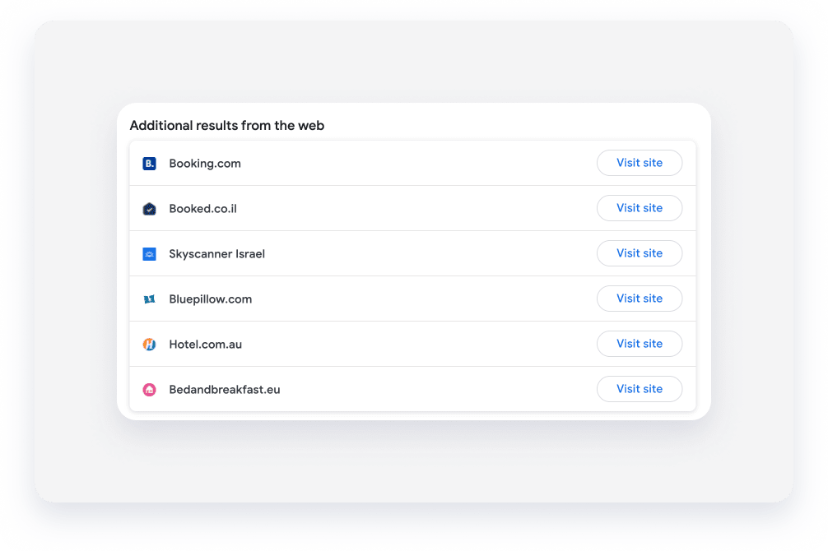Screen dimensions: 828x551
Task: Visit site for Booked.co.il
Action: [x=640, y=208]
